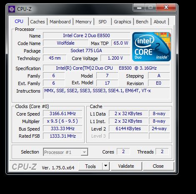
Task: Click the CPU-Z app icon in title bar
Action: pyautogui.click(x=12, y=9)
